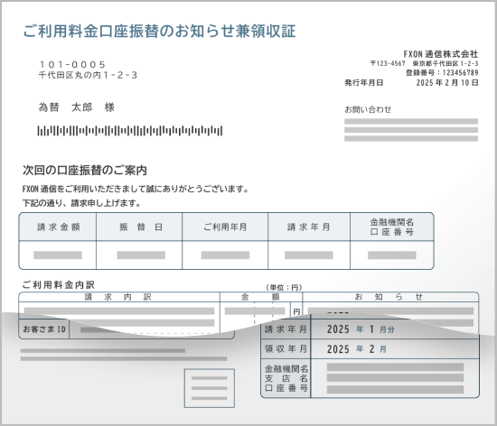The image size is (497, 426).
Task: Click the 請求金額 column header
Action: click(x=58, y=227)
